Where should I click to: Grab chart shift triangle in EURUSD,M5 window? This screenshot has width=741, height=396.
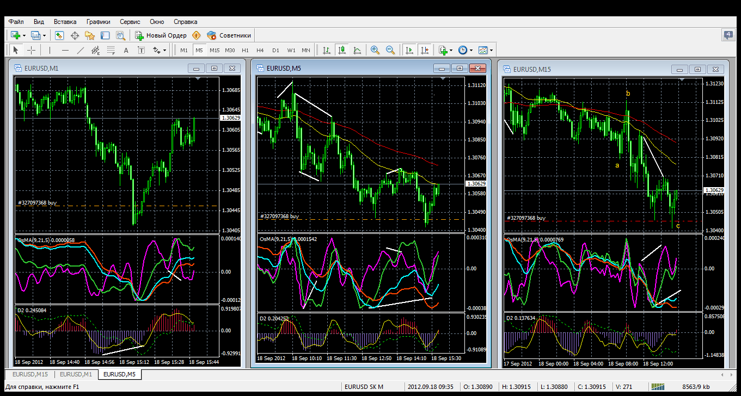(444, 79)
